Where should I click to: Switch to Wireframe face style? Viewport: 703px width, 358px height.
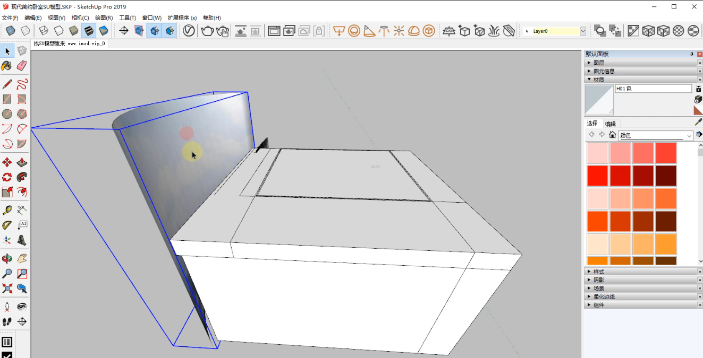click(44, 31)
